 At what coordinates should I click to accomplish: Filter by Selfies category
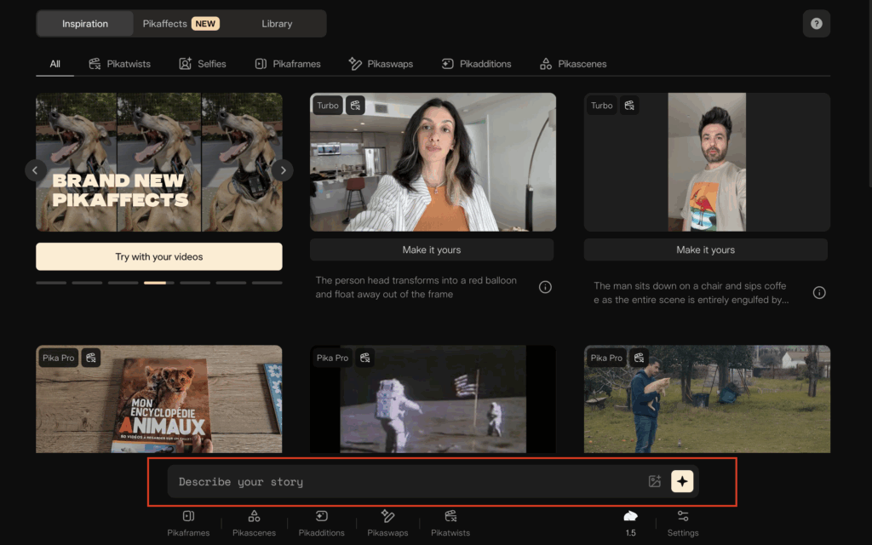pos(203,64)
